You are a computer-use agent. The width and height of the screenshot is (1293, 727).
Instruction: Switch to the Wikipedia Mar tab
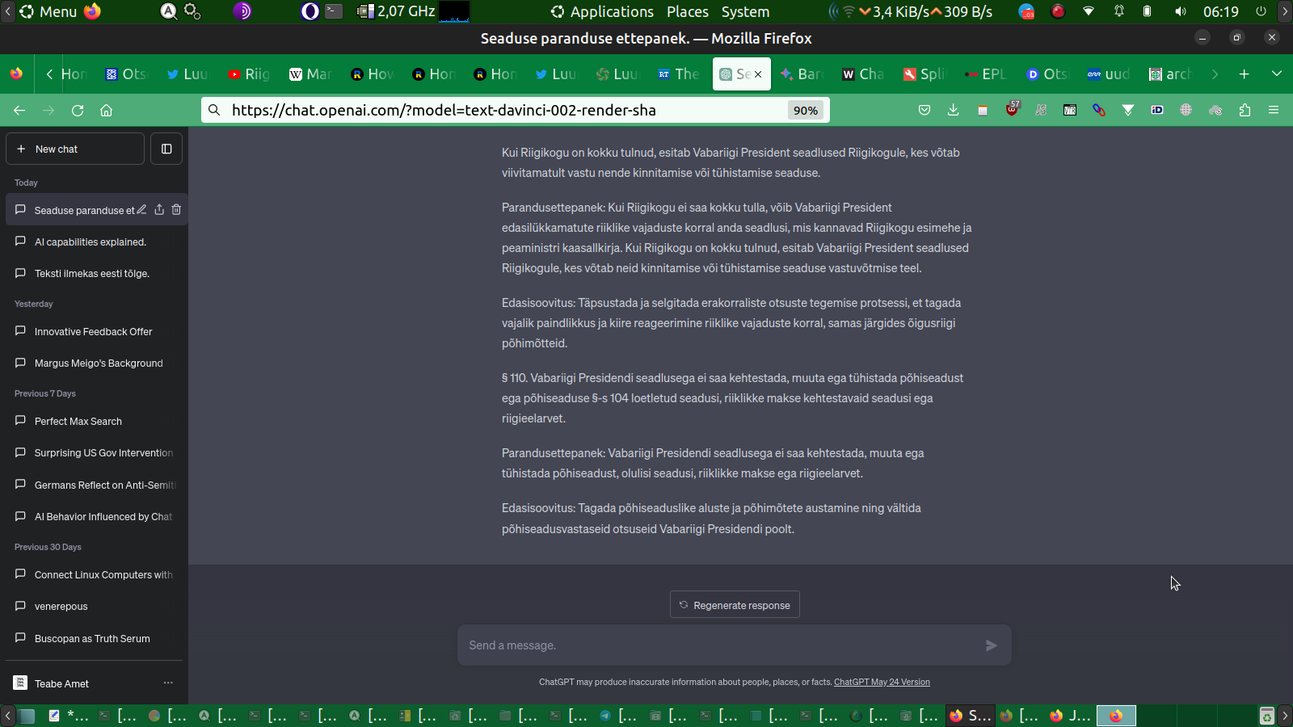pyautogui.click(x=310, y=74)
